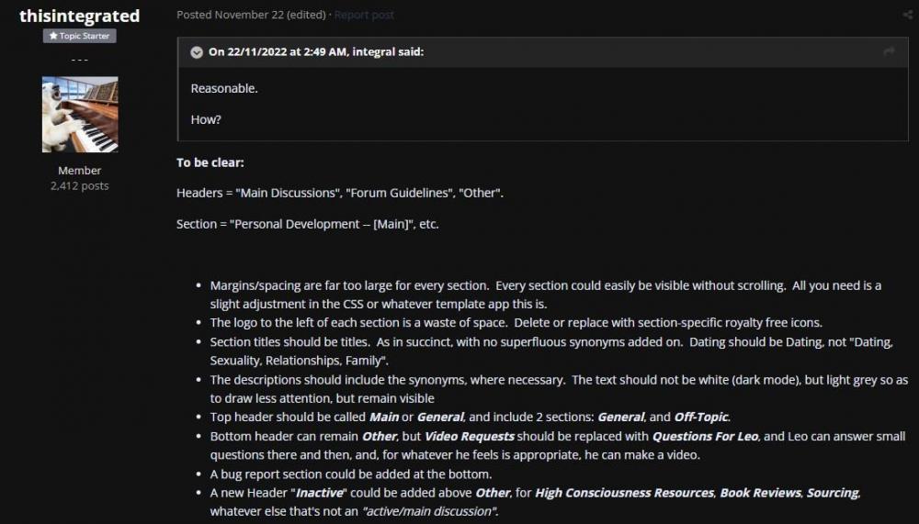Click the Topic Starter star badge
Screen dimensions: 919x524
click(x=80, y=36)
